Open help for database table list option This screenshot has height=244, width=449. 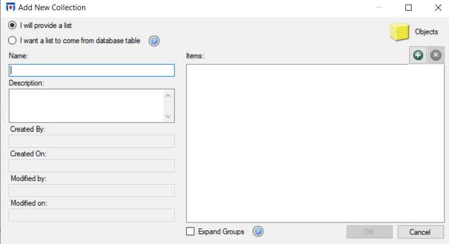point(154,41)
